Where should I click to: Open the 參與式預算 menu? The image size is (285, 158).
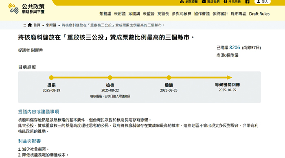coord(182,14)
